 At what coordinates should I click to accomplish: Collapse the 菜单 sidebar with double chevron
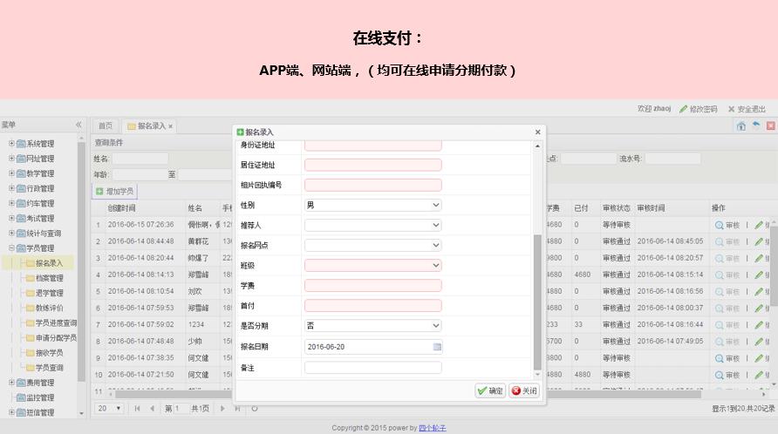click(78, 125)
